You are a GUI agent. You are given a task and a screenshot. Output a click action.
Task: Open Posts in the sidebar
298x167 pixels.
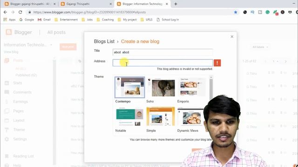[18, 60]
